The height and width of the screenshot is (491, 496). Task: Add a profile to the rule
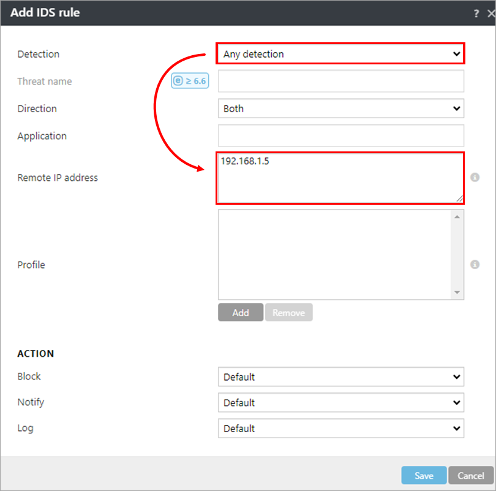pyautogui.click(x=240, y=312)
